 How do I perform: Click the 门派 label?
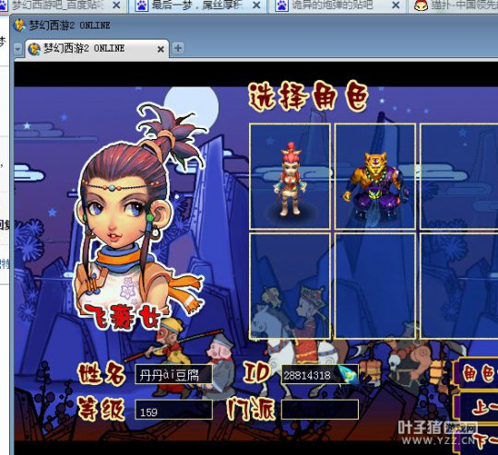pyautogui.click(x=251, y=409)
